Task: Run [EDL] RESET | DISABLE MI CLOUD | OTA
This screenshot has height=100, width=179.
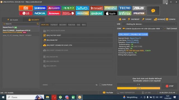Action: coord(78,45)
